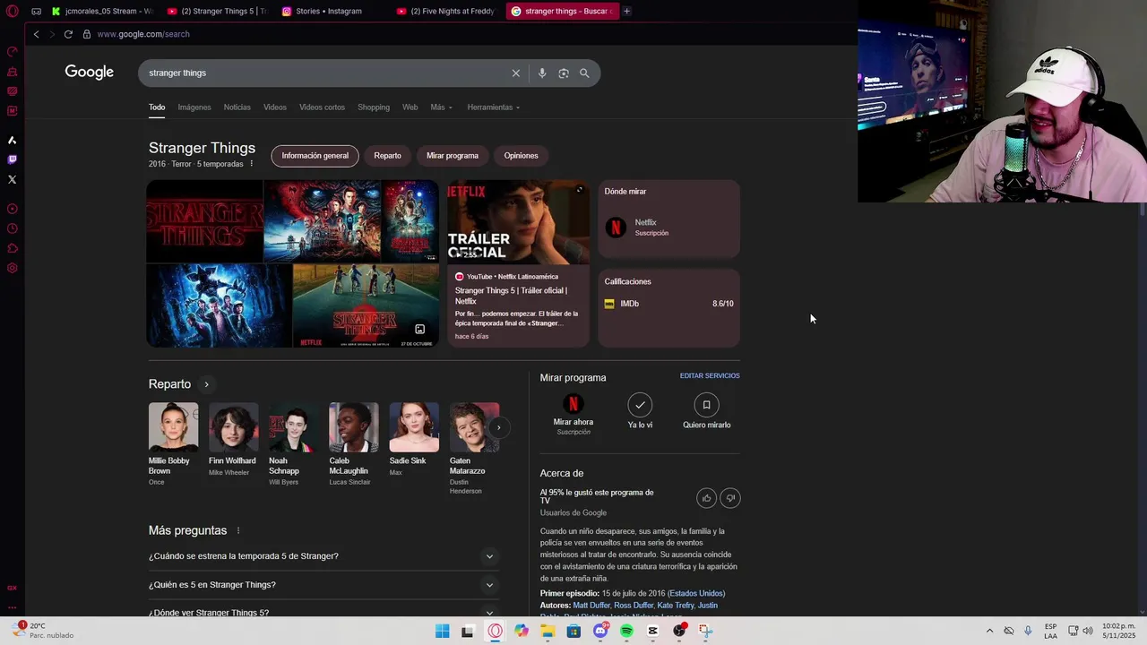Expand Reparto section arrow
Image resolution: width=1147 pixels, height=645 pixels.
[206, 384]
